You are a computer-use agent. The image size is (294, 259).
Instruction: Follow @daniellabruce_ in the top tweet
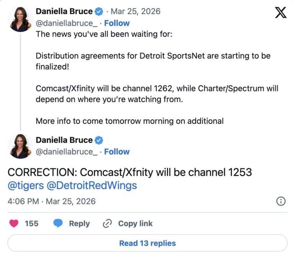[x=117, y=23]
